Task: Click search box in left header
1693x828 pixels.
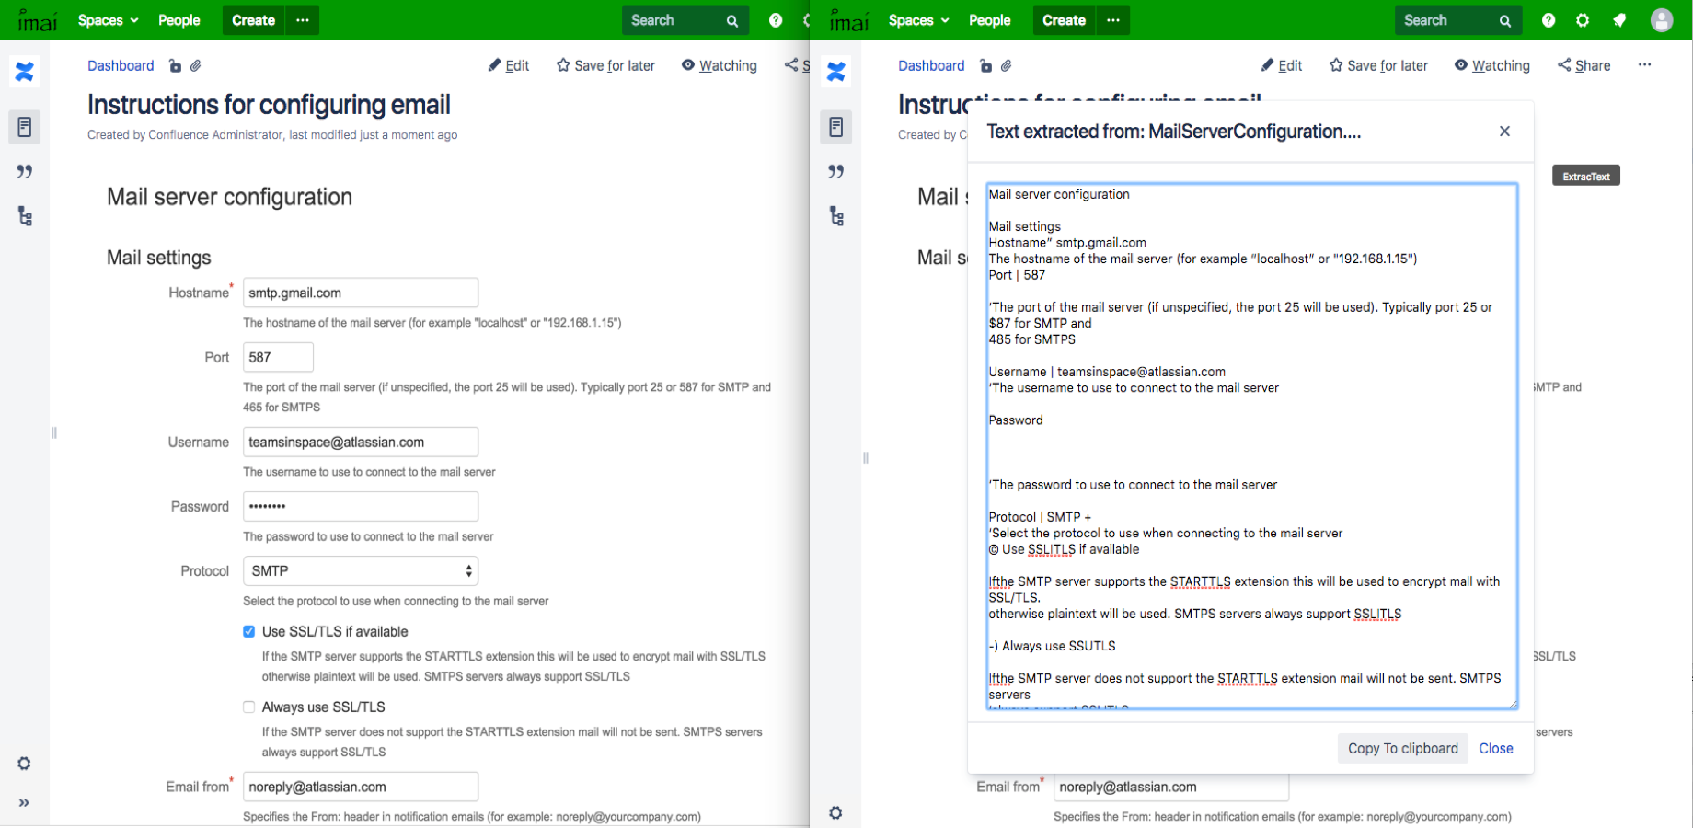Action: [x=685, y=20]
